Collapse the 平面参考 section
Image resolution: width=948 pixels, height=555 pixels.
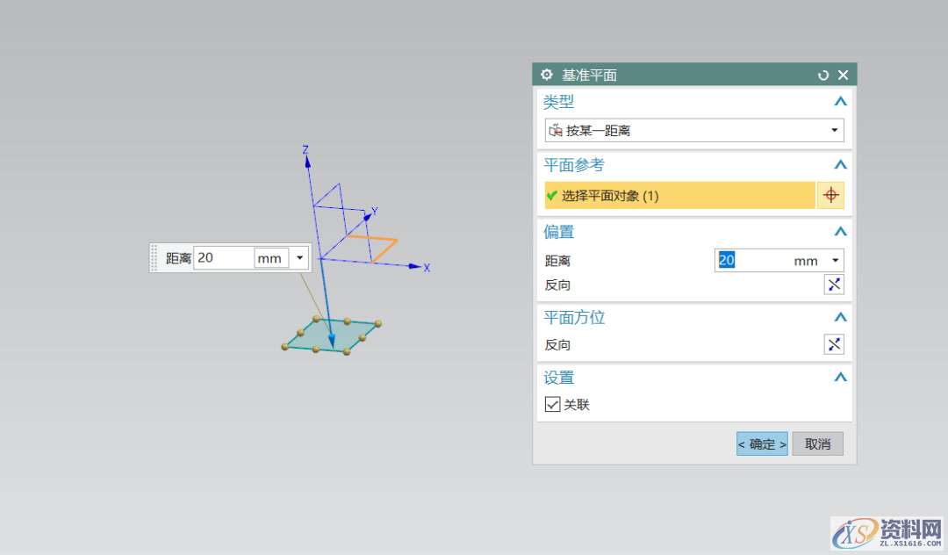coord(840,165)
